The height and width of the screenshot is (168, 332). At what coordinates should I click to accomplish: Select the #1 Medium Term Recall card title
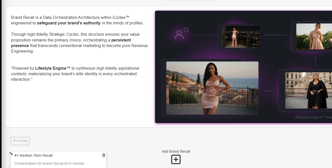pos(33,155)
